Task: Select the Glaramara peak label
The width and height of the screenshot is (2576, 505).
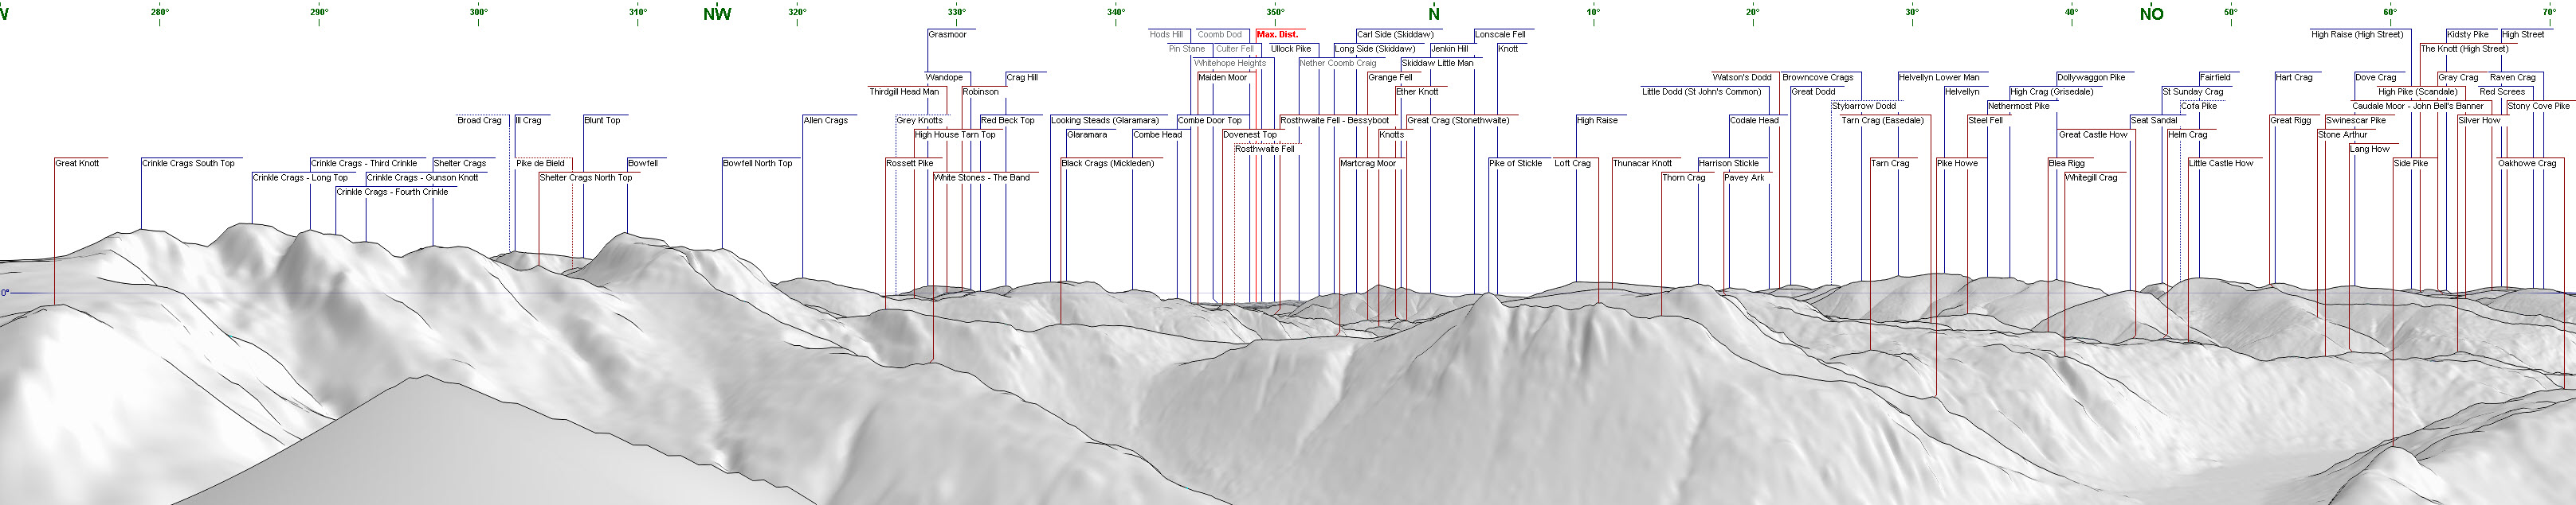Action: pos(1086,134)
